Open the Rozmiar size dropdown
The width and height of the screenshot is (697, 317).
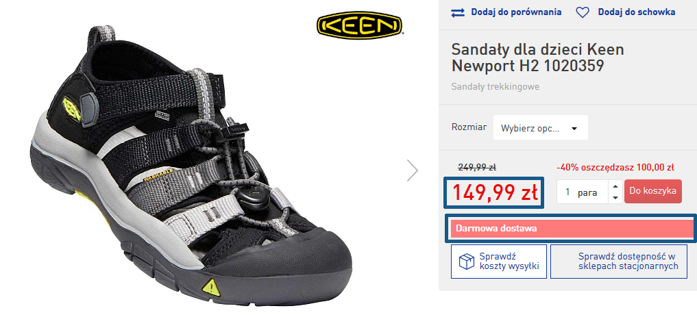point(540,128)
